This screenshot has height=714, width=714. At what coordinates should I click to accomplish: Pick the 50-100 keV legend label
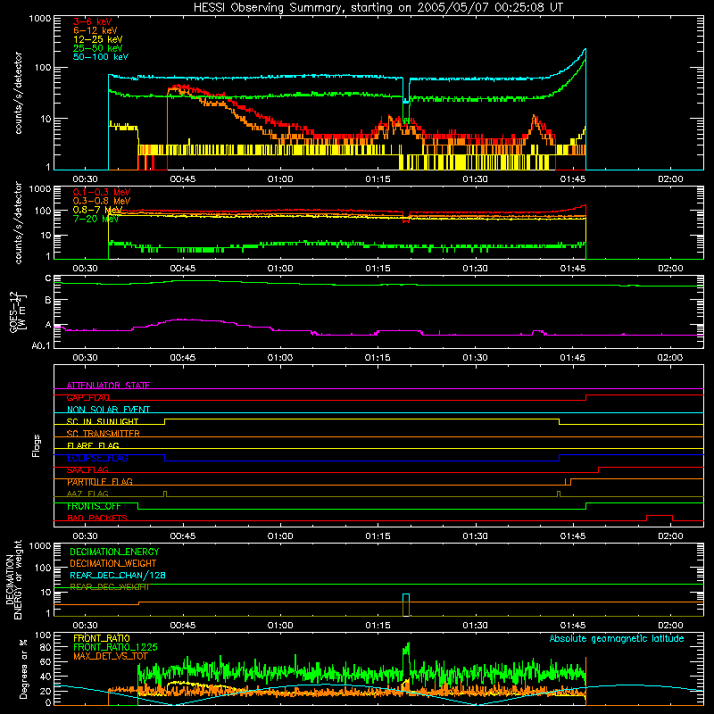pos(101,57)
